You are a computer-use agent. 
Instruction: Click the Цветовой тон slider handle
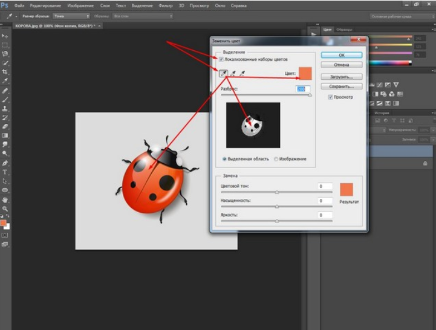coord(277,192)
